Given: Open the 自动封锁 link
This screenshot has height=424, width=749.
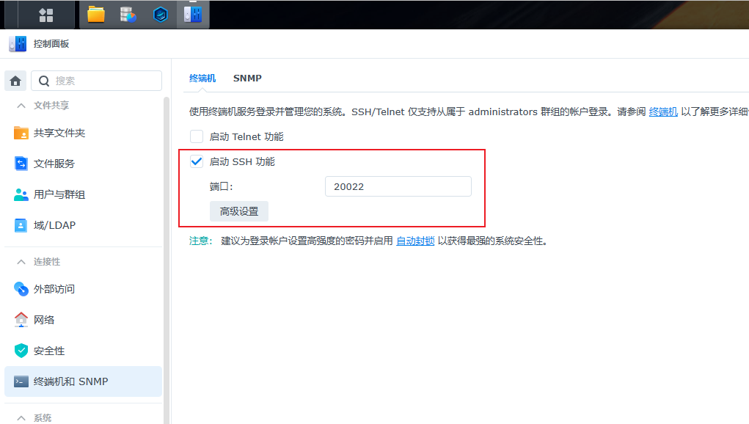Looking at the screenshot, I should 415,241.
